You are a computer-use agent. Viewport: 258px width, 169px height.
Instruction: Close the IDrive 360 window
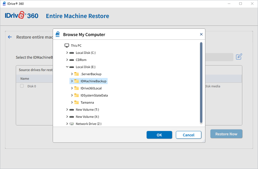coord(252,4)
